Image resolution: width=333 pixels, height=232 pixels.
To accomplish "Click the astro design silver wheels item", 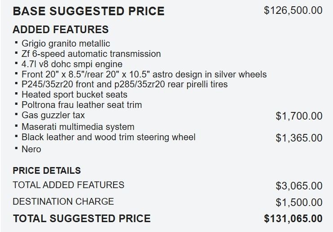I will pyautogui.click(x=144, y=74).
